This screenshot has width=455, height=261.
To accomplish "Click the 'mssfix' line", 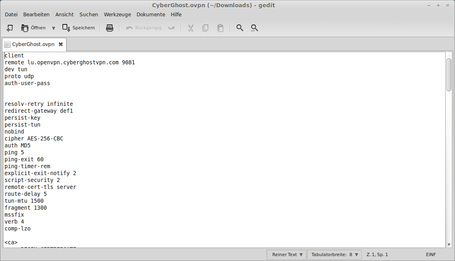I will (14, 215).
